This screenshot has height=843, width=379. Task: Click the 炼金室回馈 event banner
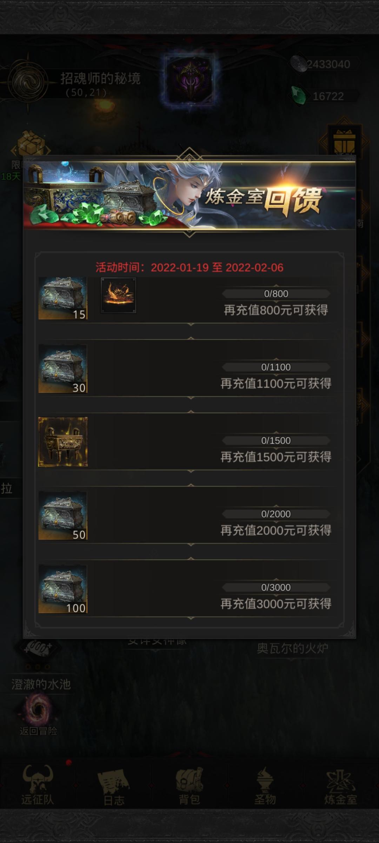189,195
